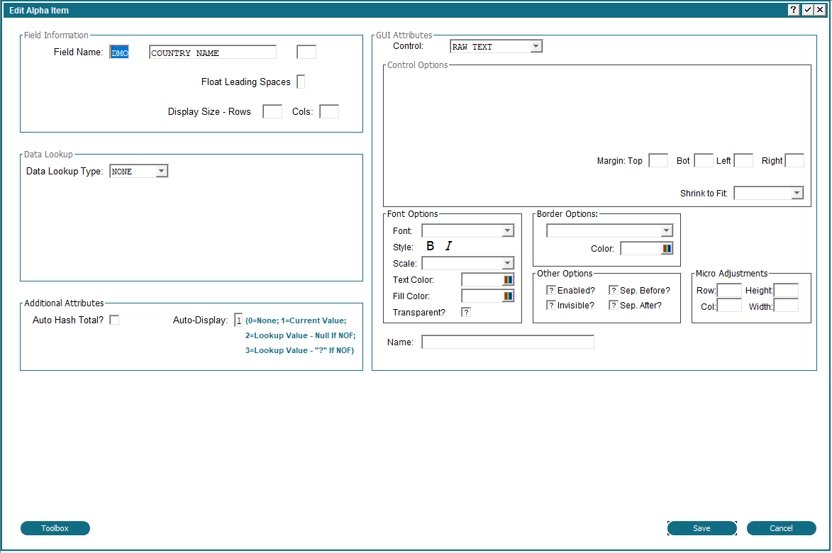Click the Border Color value field

pos(641,248)
